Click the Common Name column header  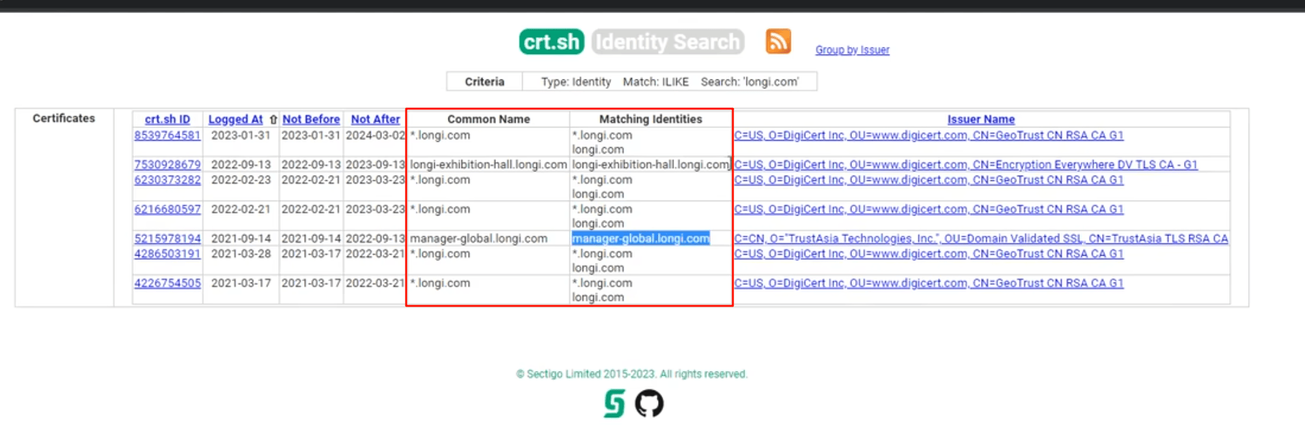point(488,120)
